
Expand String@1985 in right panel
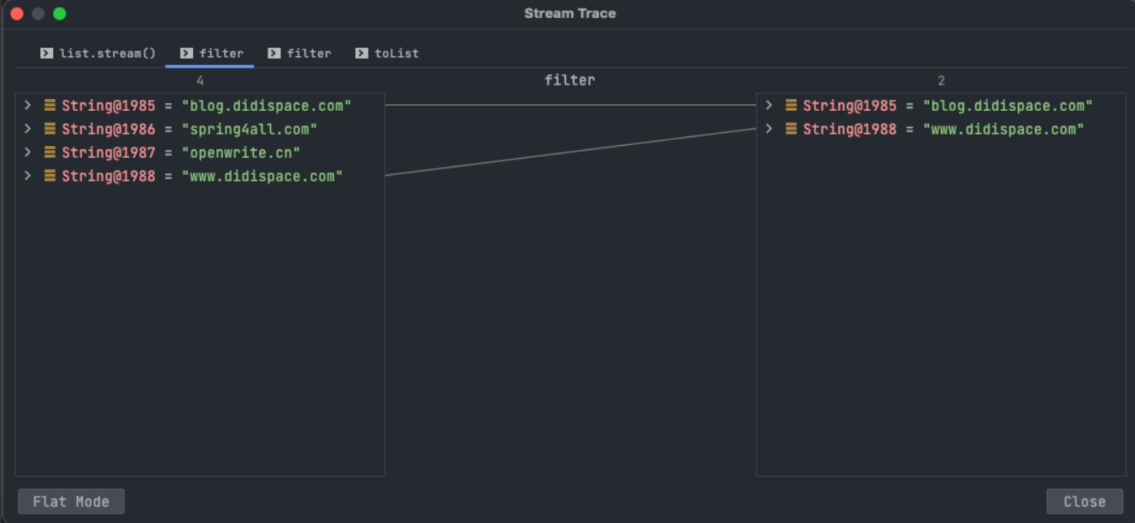coord(769,106)
